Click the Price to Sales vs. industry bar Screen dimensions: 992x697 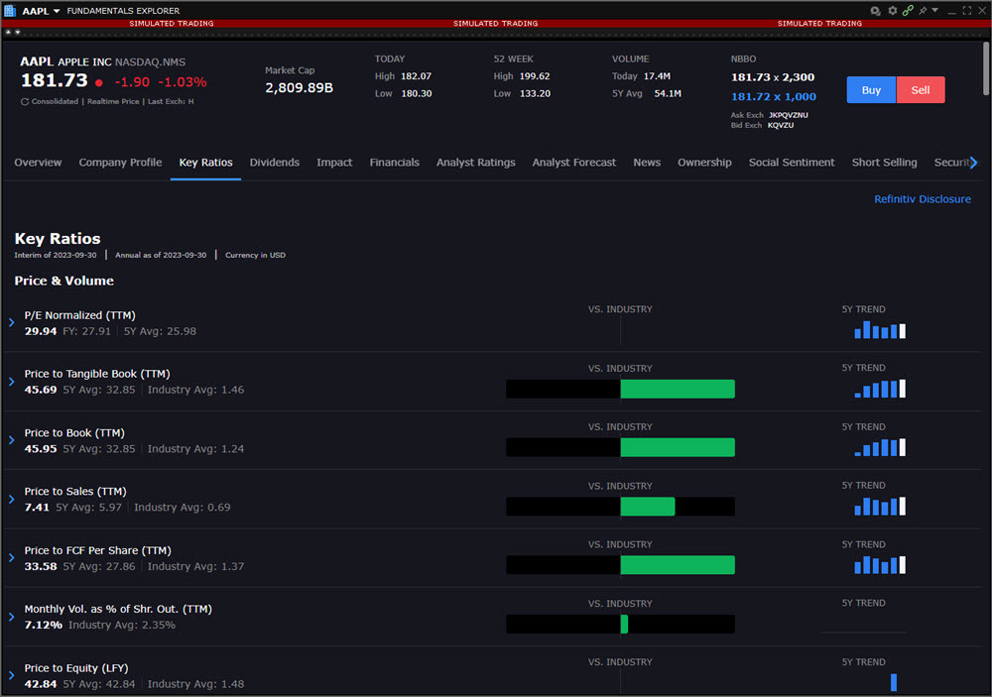coord(621,507)
